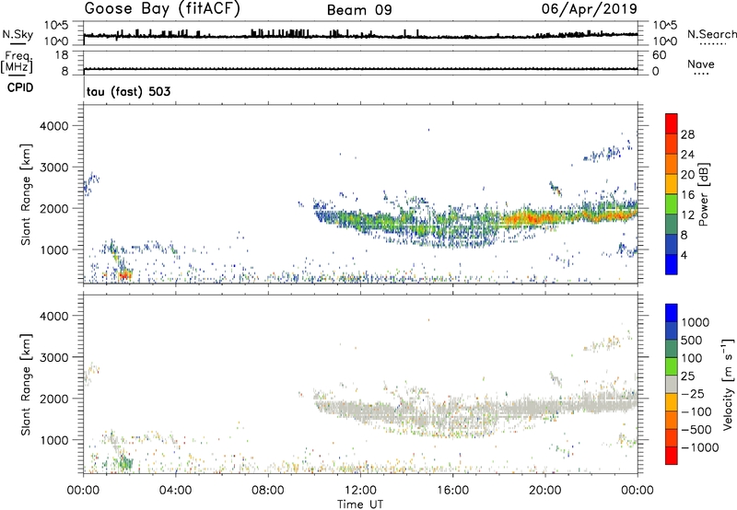This screenshot has height=510, width=737.
Task: Click the '16:00' time axis tick label
Action: click(x=452, y=491)
